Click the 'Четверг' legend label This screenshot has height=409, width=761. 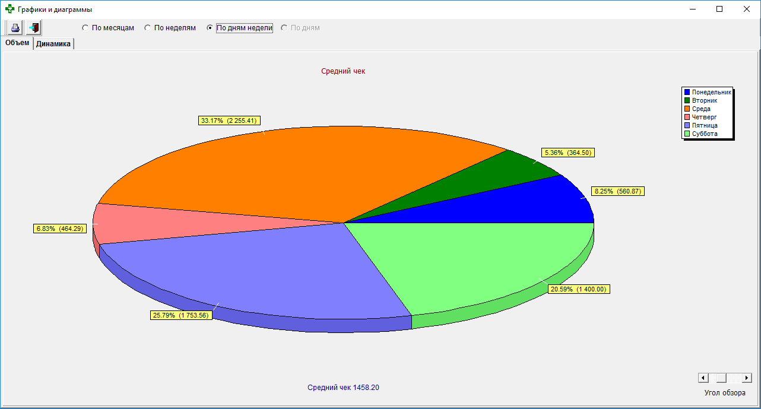pos(704,117)
